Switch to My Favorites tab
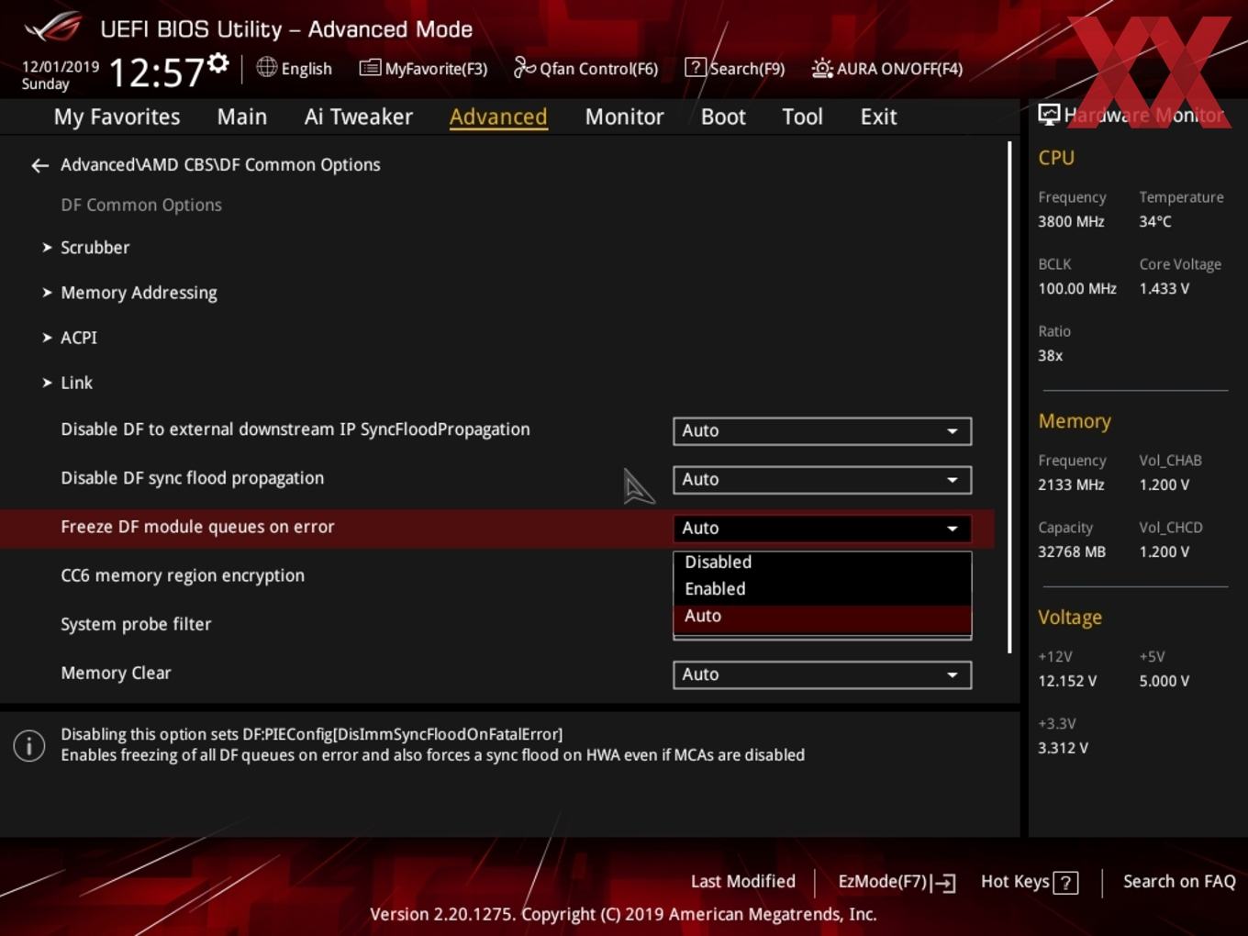 (x=117, y=117)
